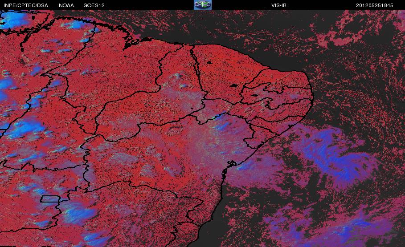Click the VIS-IR channel label

click(x=279, y=5)
